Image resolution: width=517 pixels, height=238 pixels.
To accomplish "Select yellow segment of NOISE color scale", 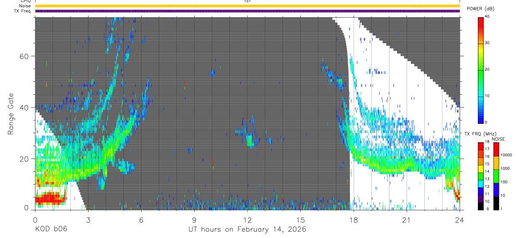I will [x=496, y=162].
